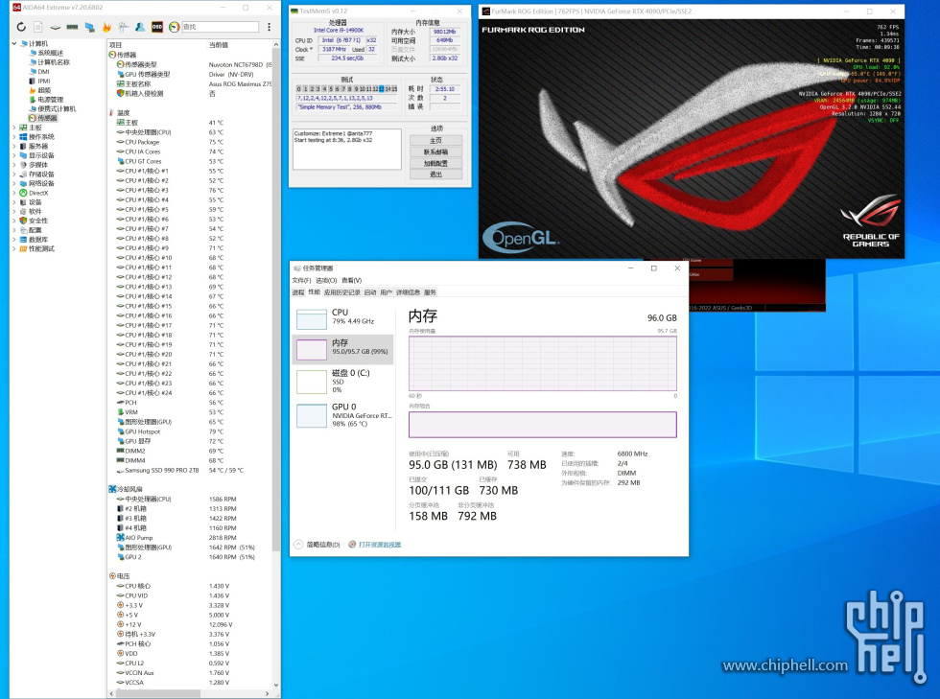
Task: Expand the DirectX tree node
Action: point(14,193)
